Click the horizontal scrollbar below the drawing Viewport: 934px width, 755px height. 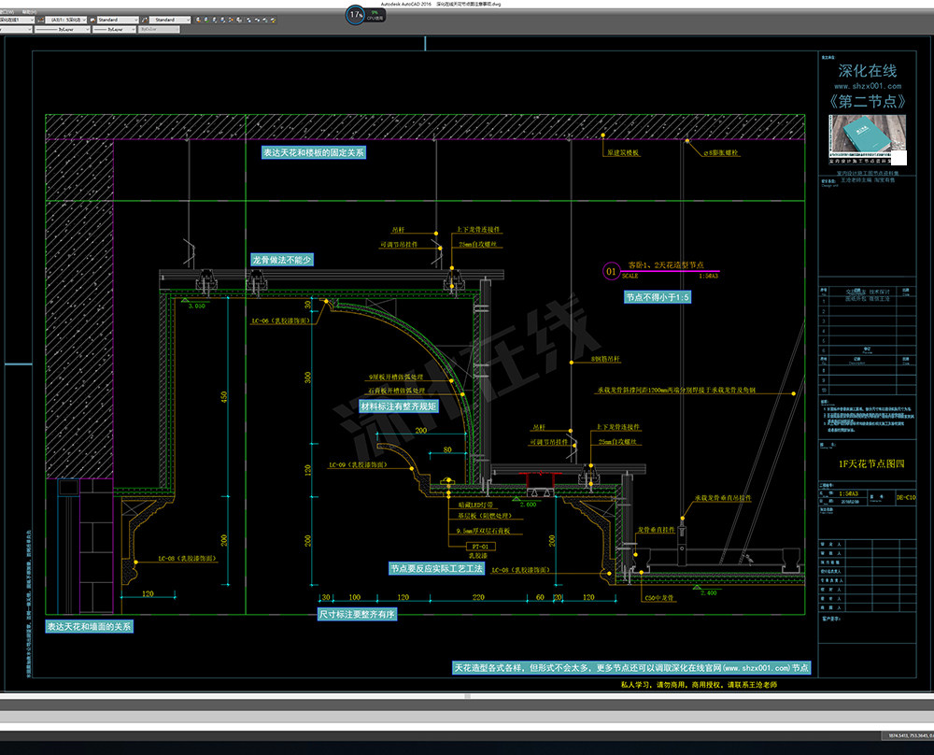point(467,696)
